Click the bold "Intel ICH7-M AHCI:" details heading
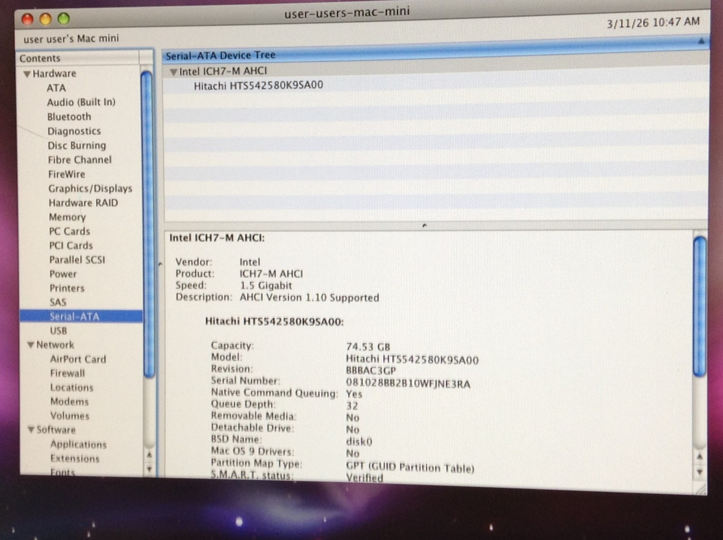This screenshot has width=723, height=540. click(217, 238)
